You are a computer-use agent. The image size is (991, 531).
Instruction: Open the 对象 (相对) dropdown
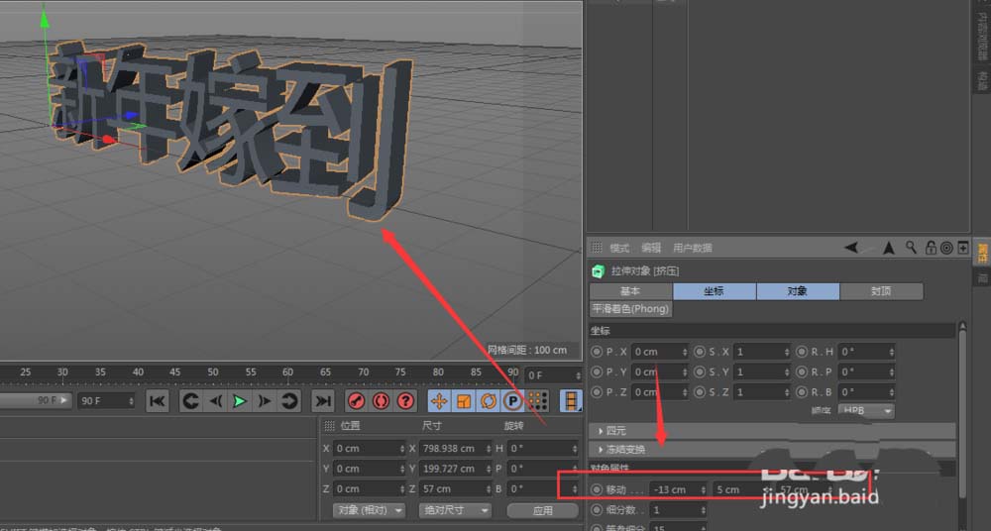coord(370,510)
